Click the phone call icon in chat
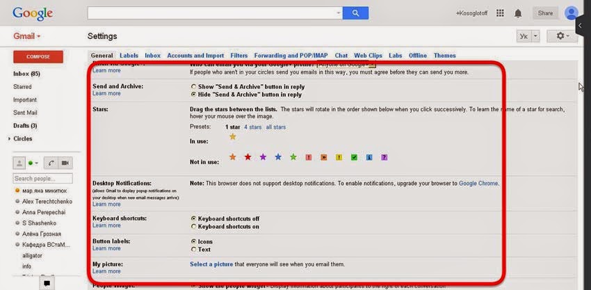 pos(51,163)
